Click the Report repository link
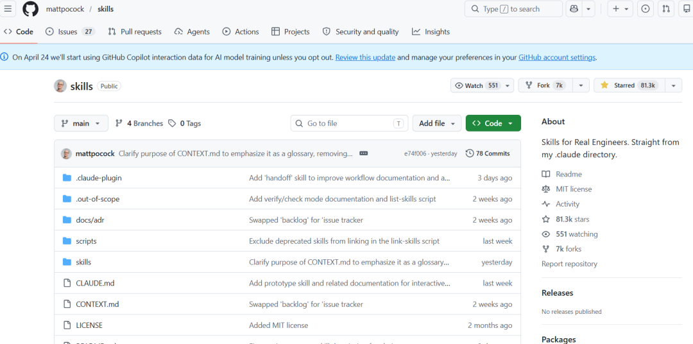The height and width of the screenshot is (344, 693). (569, 264)
